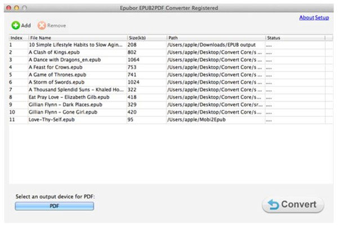The image size is (338, 225).
Task: Click path /Users/apple/Downloads/EPUB output
Action: [x=211, y=45]
